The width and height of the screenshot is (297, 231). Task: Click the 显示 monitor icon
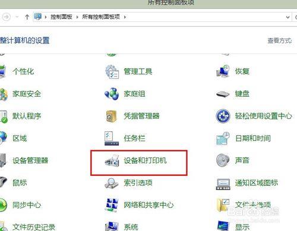[223, 226]
